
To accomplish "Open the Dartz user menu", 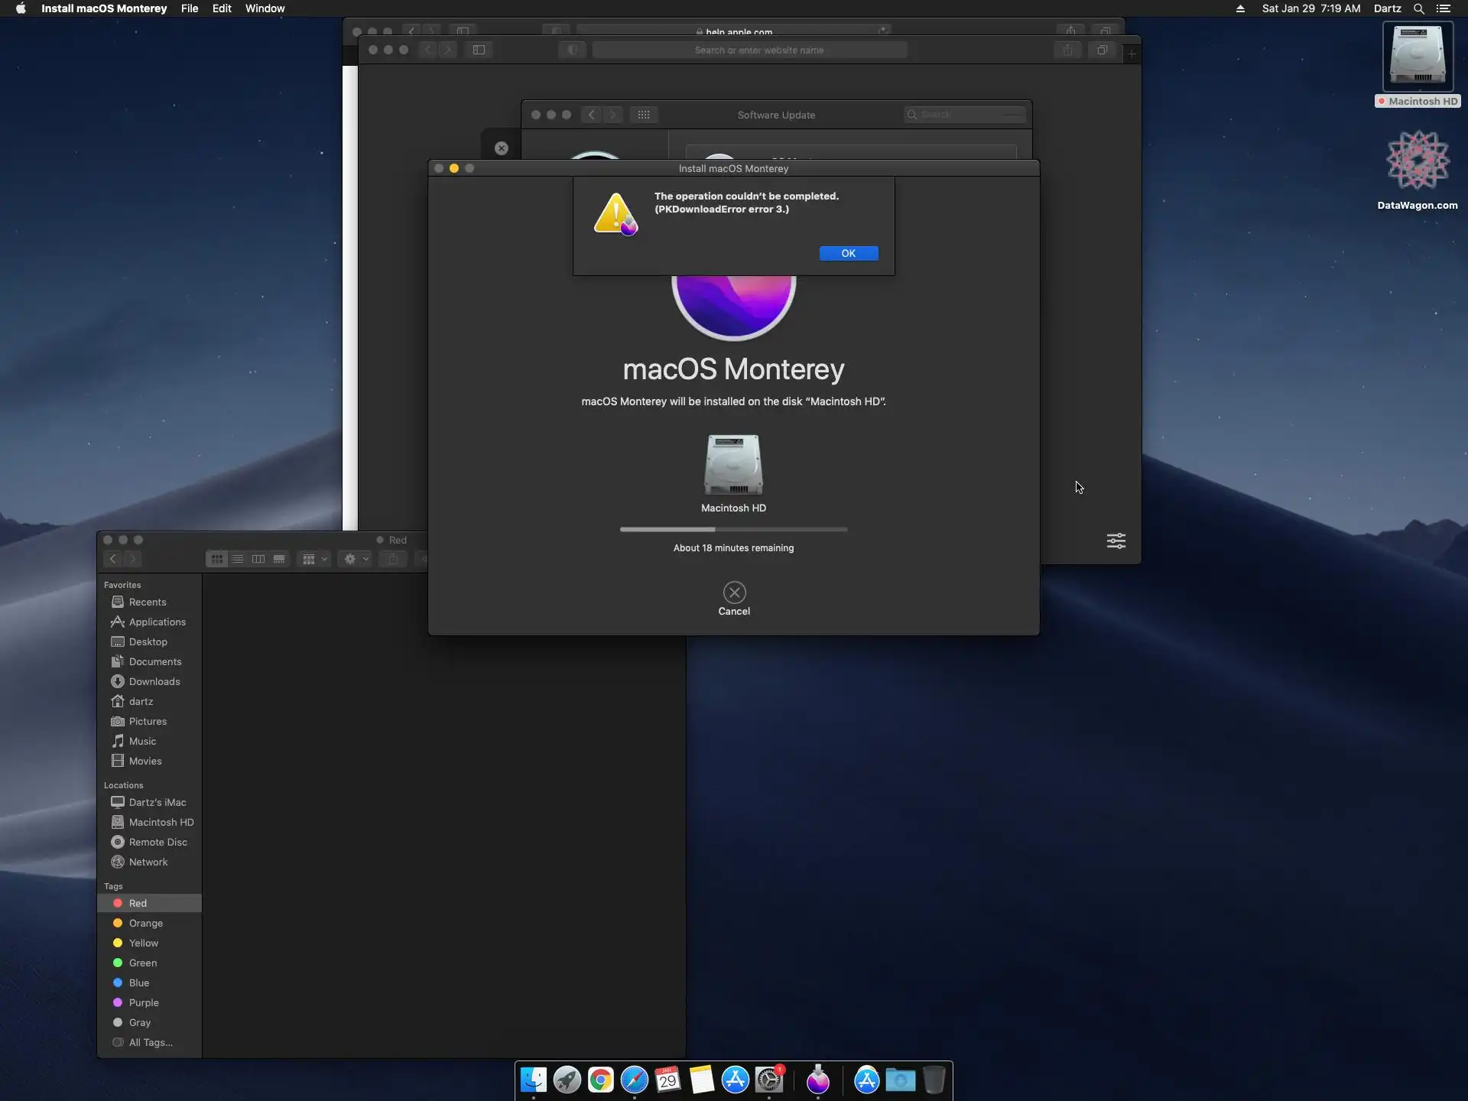I will pos(1387,8).
